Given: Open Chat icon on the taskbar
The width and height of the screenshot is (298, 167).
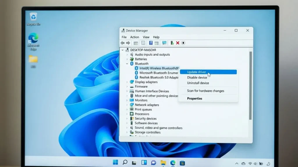Looking at the screenshot, I should point(154,163).
